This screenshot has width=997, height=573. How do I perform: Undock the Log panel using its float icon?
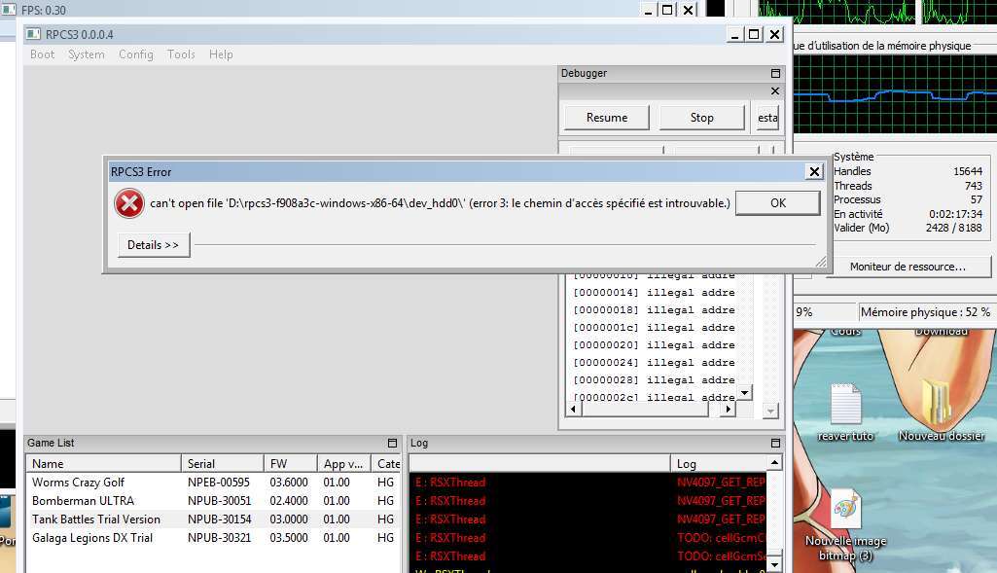click(x=775, y=444)
